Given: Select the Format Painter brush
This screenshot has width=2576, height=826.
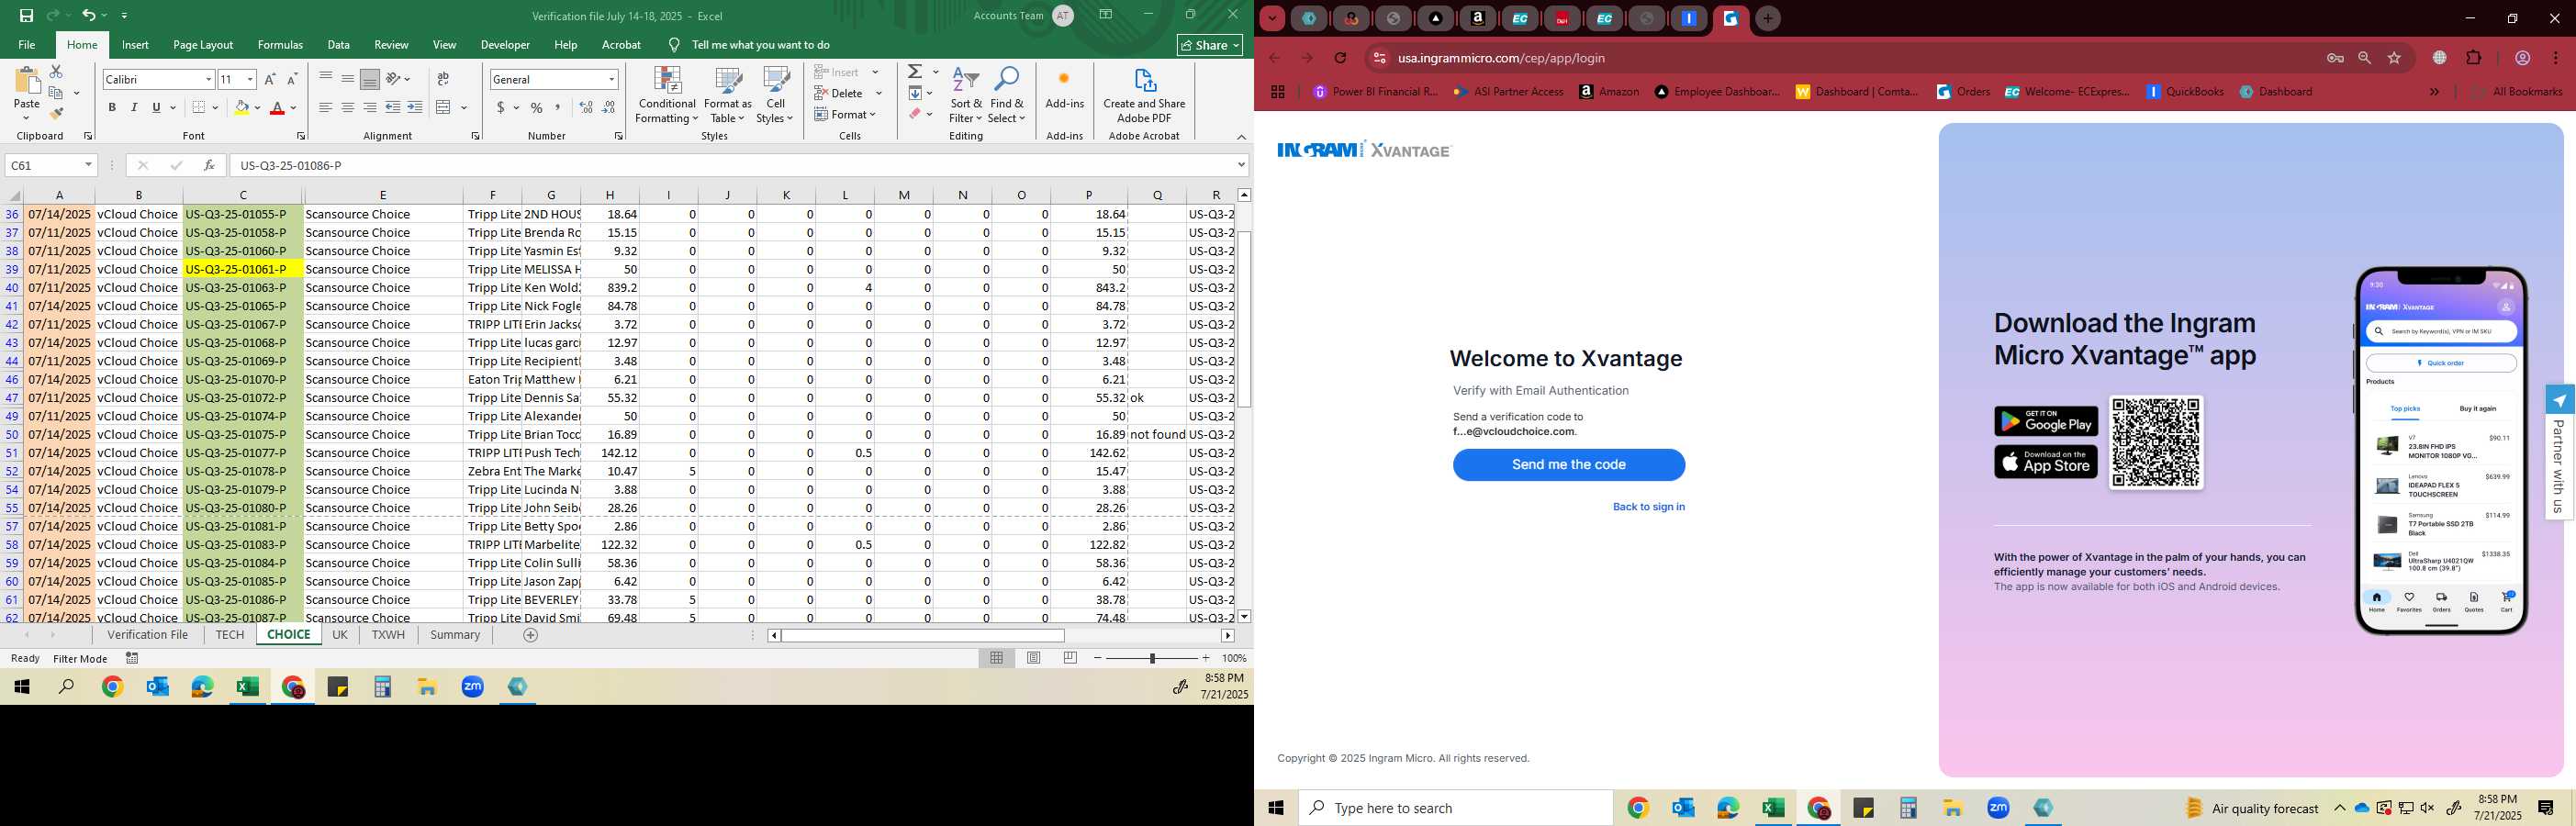Looking at the screenshot, I should tap(56, 113).
